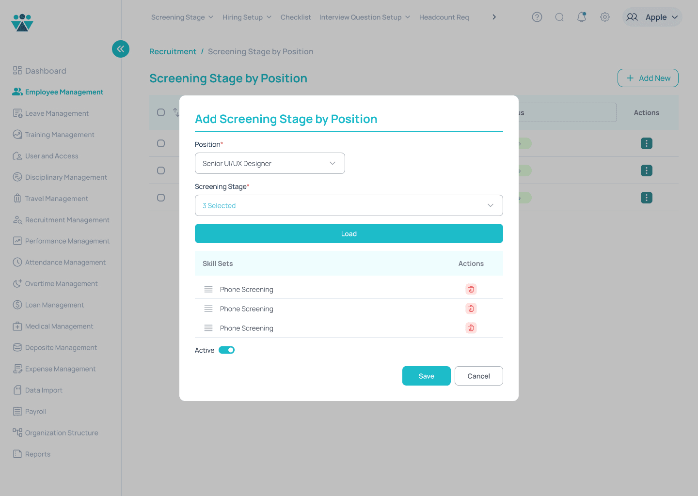Open the Position dropdown showing Senior UI/UX Designer
Viewport: 698px width, 496px height.
pos(270,163)
